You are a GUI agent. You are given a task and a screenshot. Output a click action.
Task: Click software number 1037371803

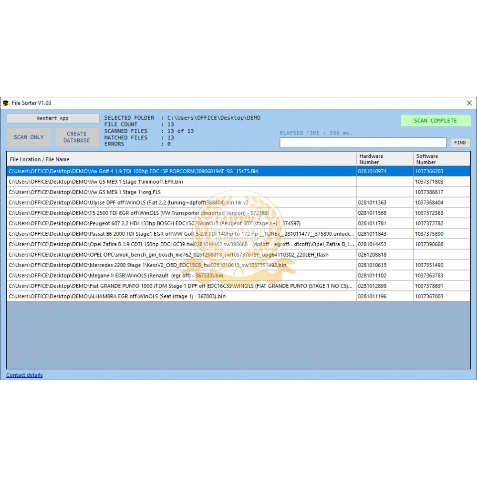pos(429,182)
